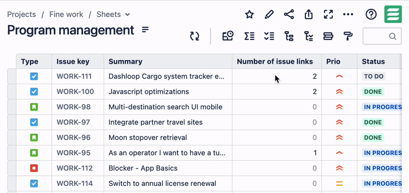The height and width of the screenshot is (193, 409).
Task: Open TO DO status of WORK-111
Action: coord(374,76)
